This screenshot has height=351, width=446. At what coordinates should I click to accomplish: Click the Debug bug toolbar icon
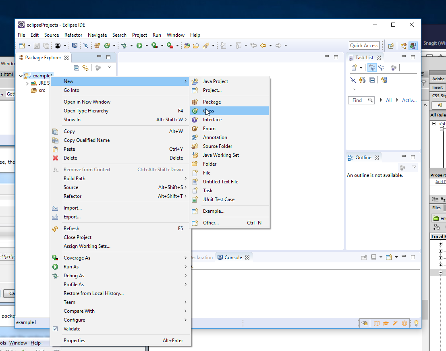(x=124, y=46)
